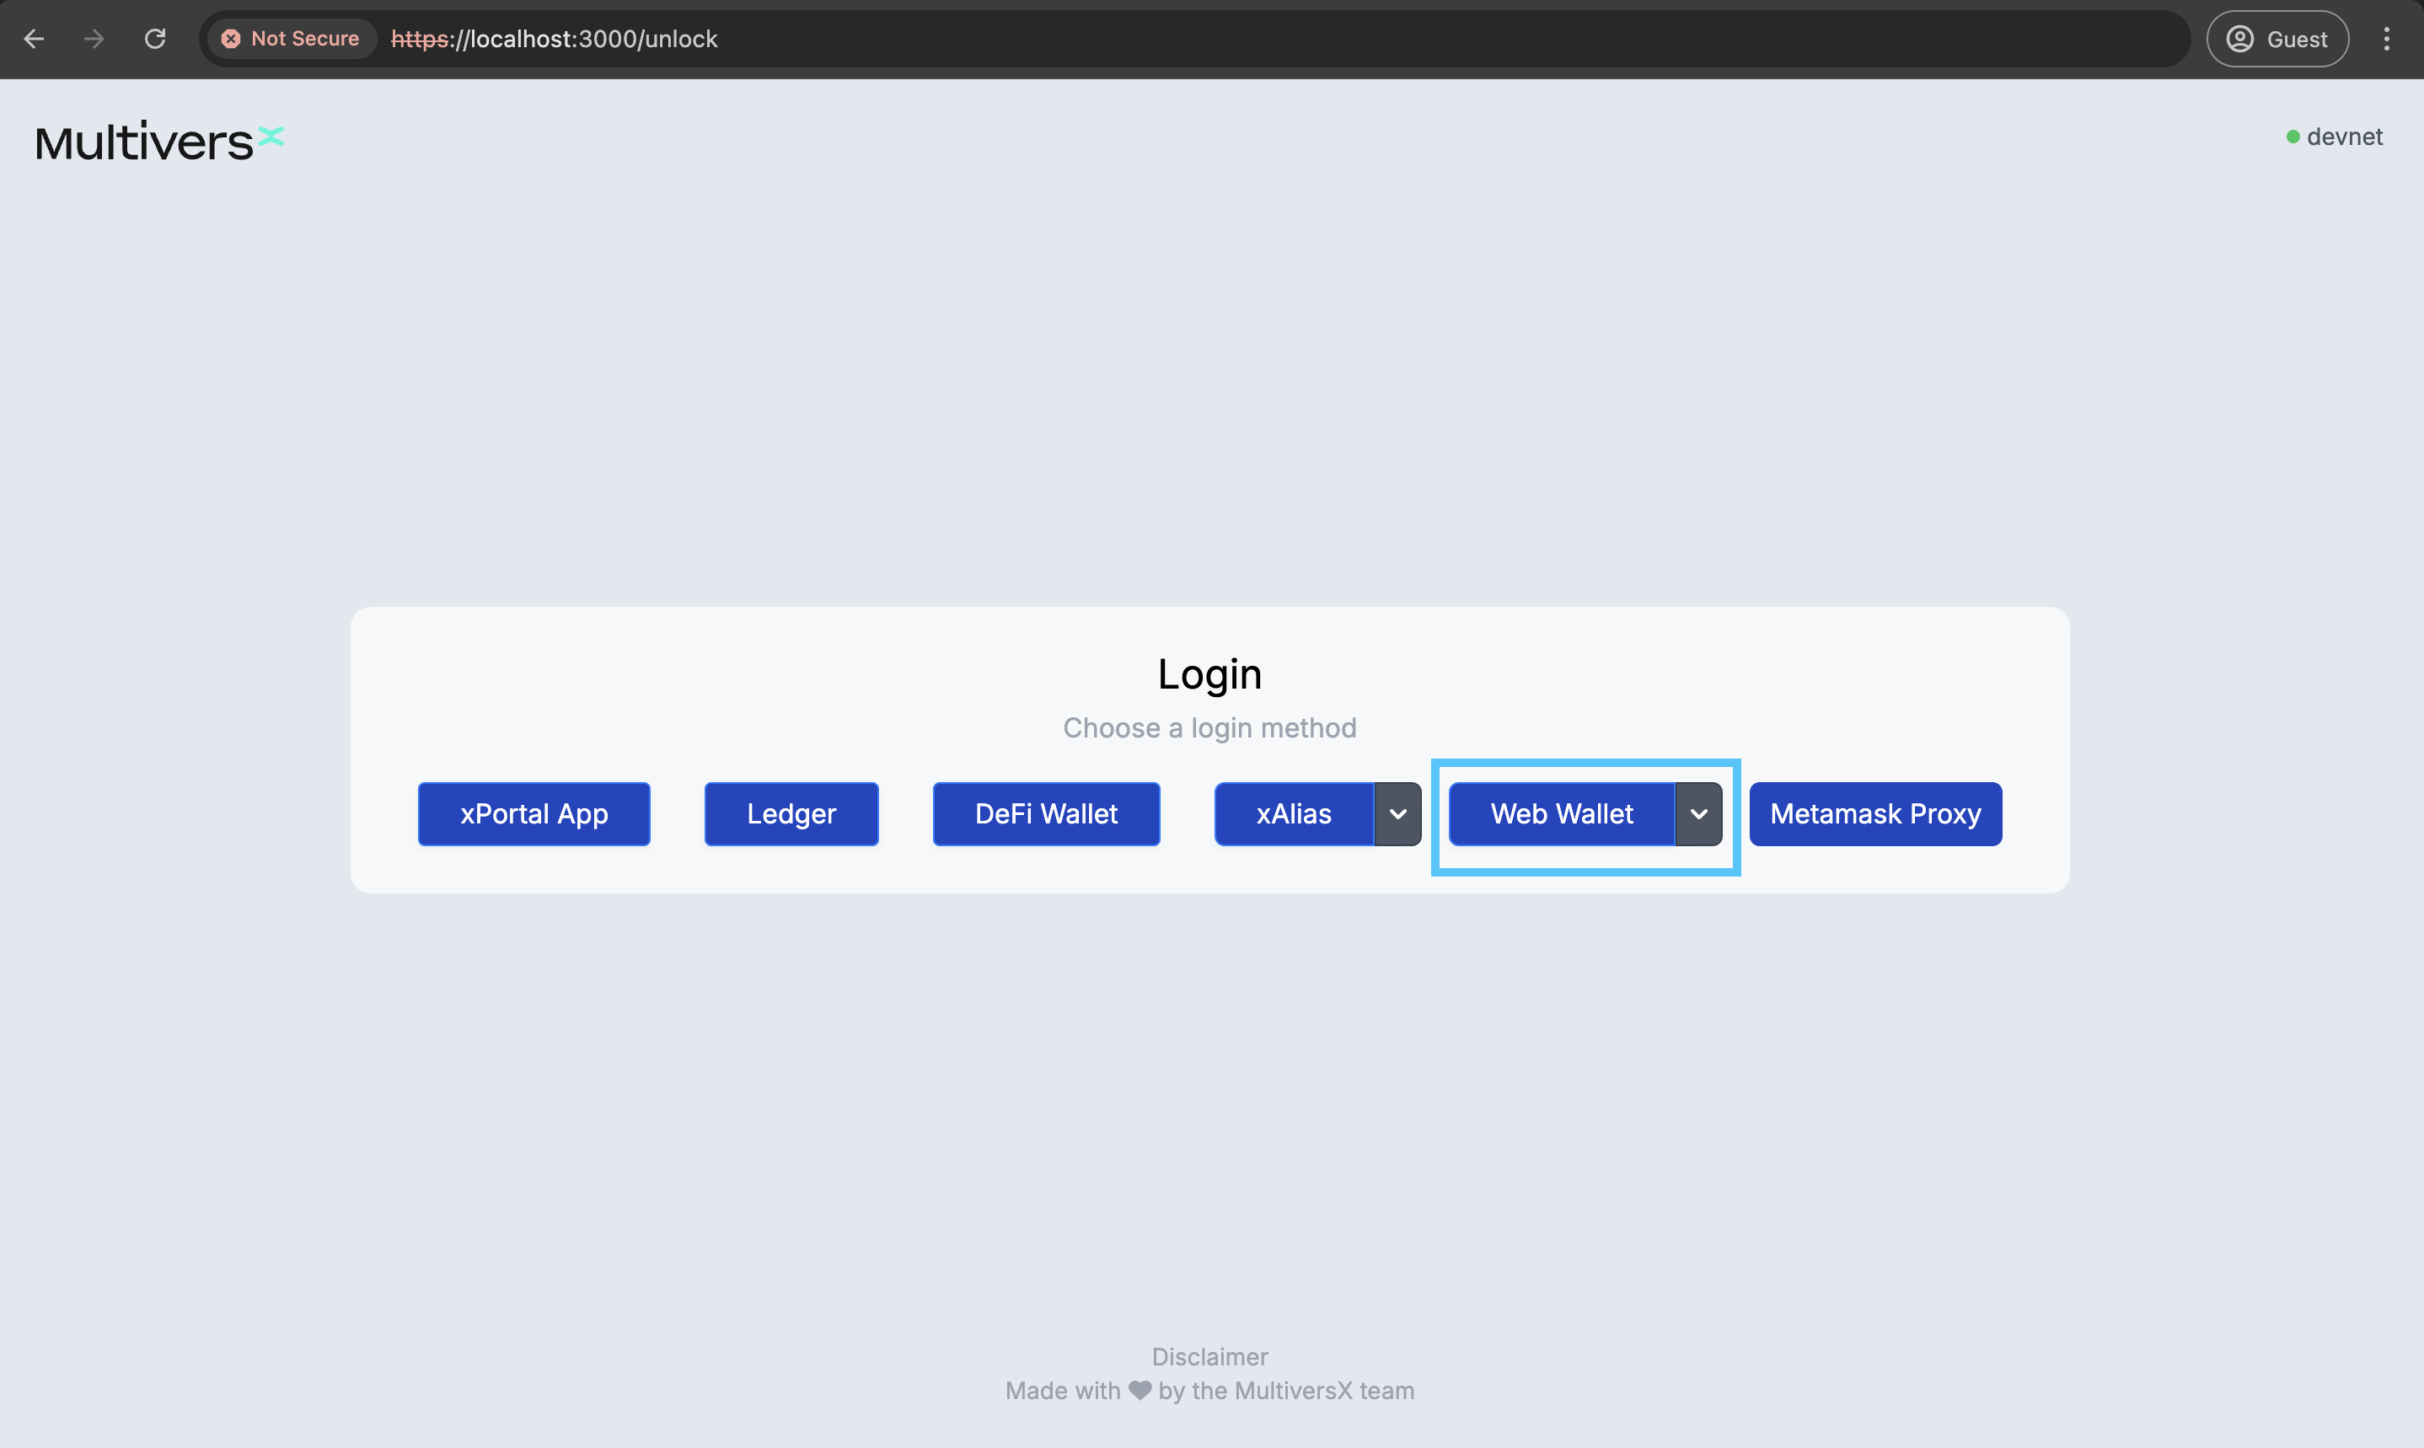The width and height of the screenshot is (2424, 1448).
Task: Expand the Web Wallet dropdown chevron
Action: tap(1698, 814)
